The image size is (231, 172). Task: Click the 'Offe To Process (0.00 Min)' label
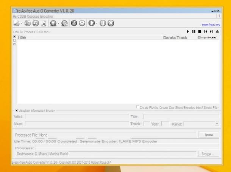pyautogui.click(x=31, y=32)
